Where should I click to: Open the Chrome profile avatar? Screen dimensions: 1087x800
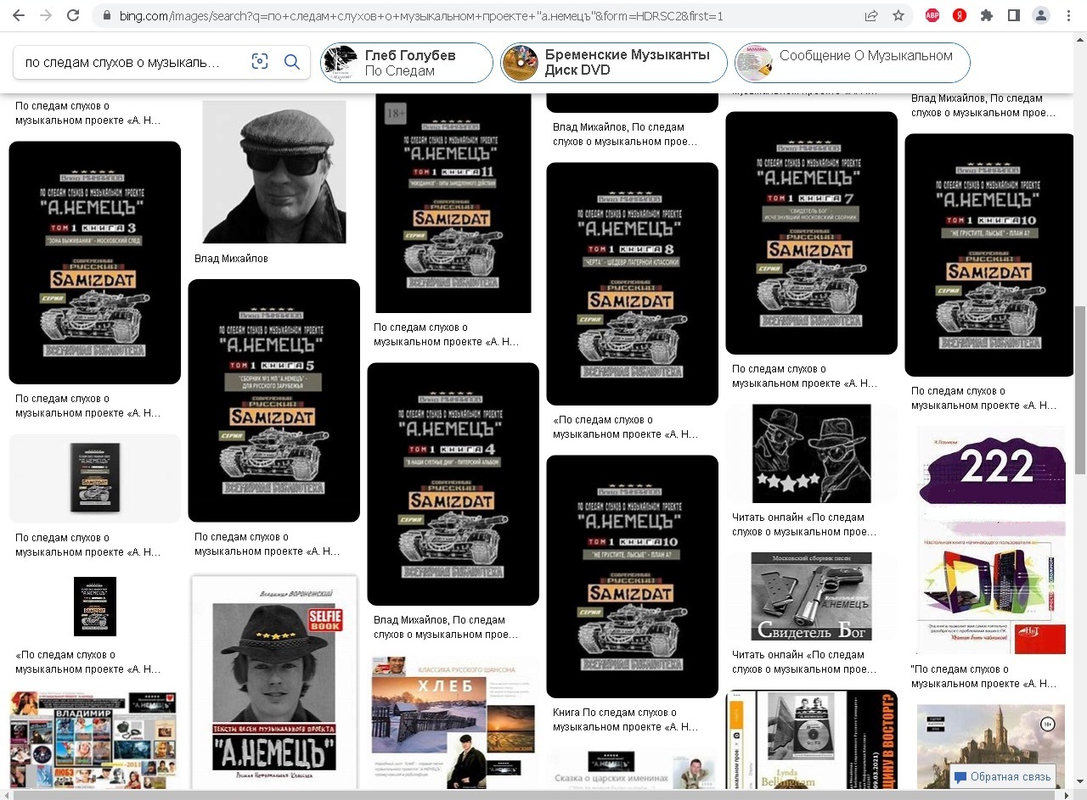point(1040,15)
